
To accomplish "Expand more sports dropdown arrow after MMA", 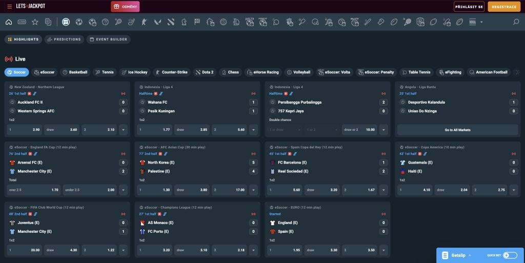I will pyautogui.click(x=481, y=22).
